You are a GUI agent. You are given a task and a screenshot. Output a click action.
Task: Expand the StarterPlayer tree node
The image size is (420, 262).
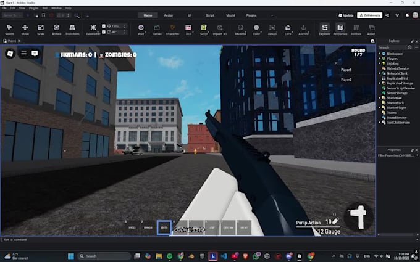pos(380,108)
